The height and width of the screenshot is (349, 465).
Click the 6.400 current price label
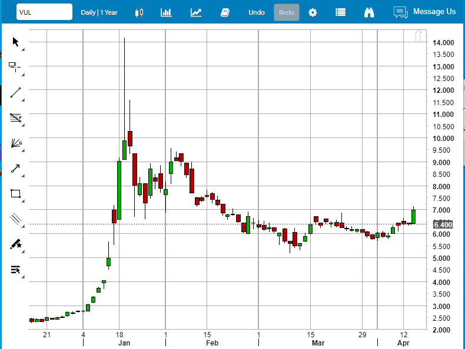coord(443,224)
